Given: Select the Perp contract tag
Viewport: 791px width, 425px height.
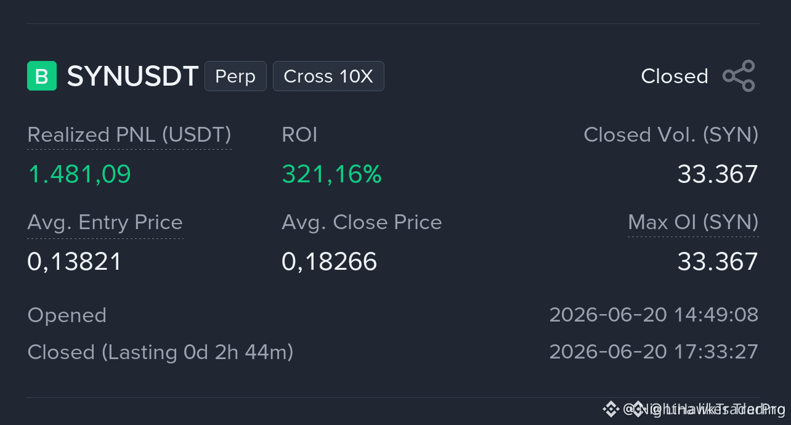Looking at the screenshot, I should (x=235, y=76).
